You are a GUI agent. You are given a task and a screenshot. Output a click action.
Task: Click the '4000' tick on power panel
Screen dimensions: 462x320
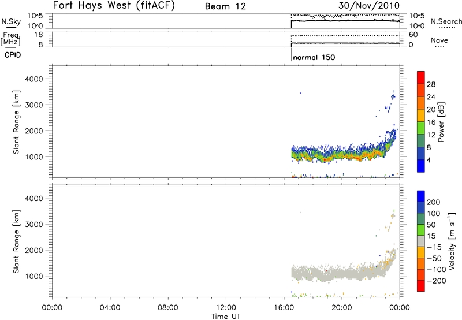[x=34, y=79]
